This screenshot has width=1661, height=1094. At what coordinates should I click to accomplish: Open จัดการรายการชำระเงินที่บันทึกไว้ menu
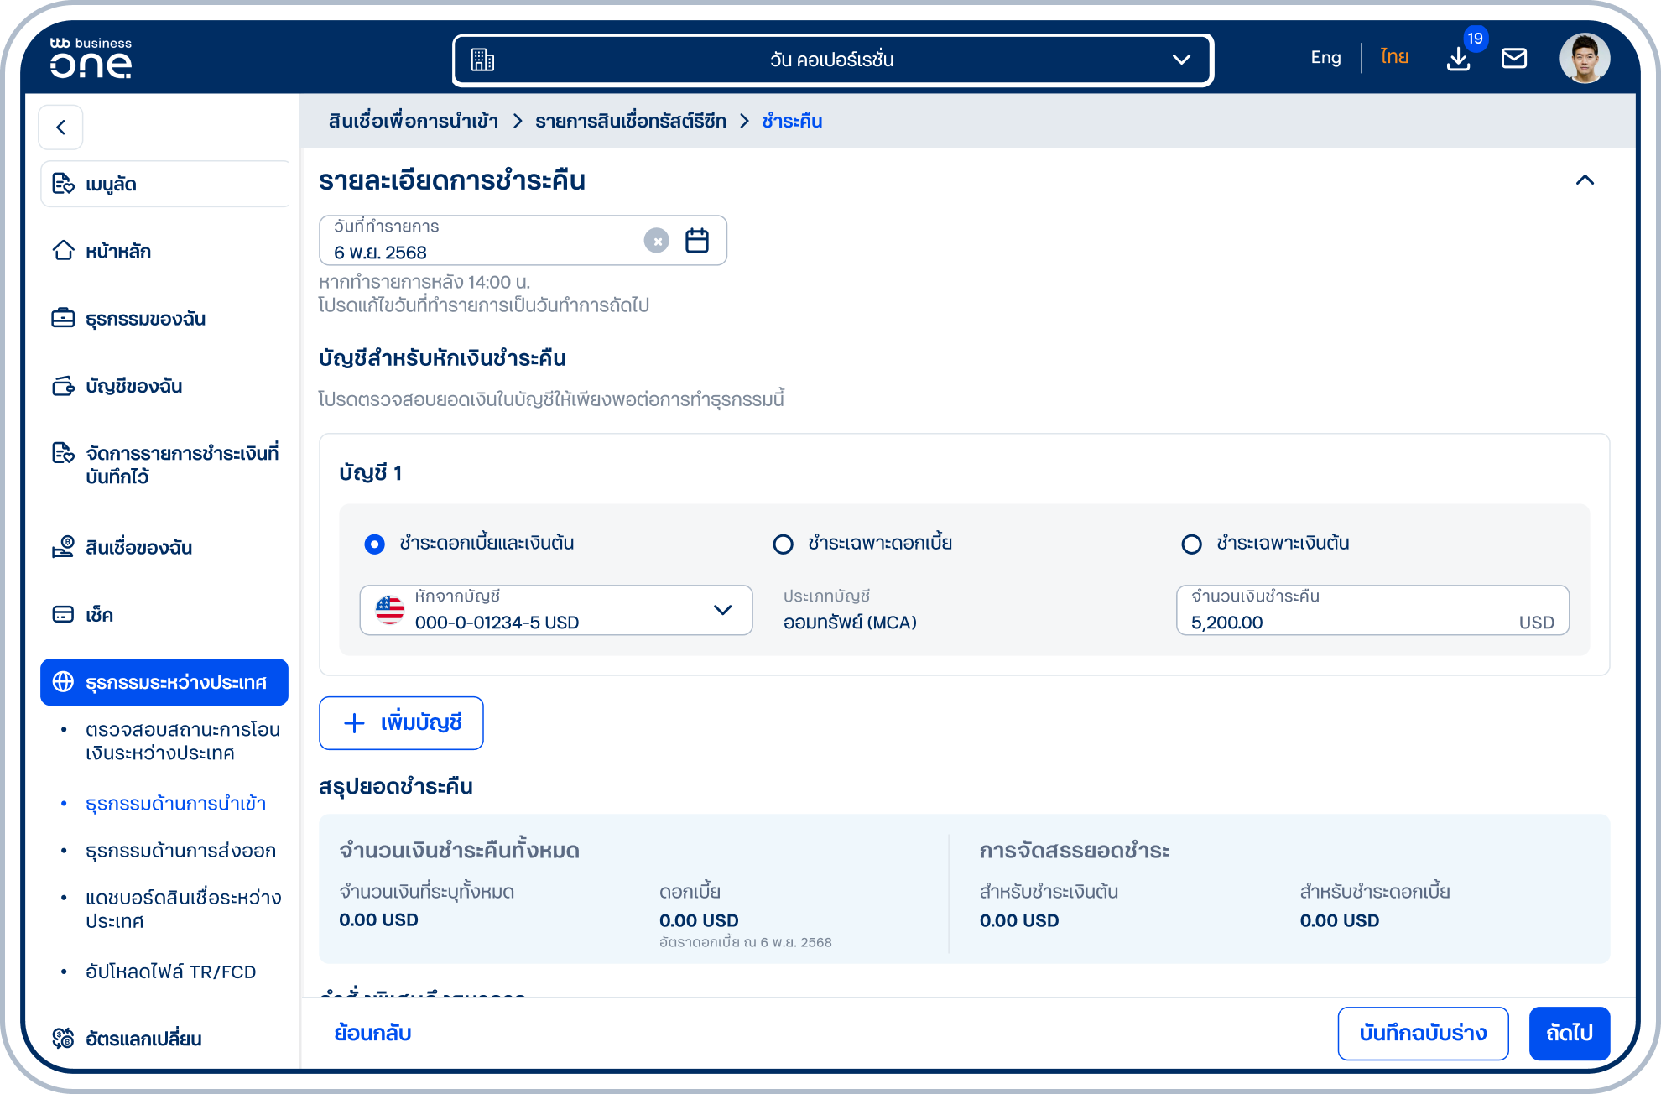click(x=164, y=464)
